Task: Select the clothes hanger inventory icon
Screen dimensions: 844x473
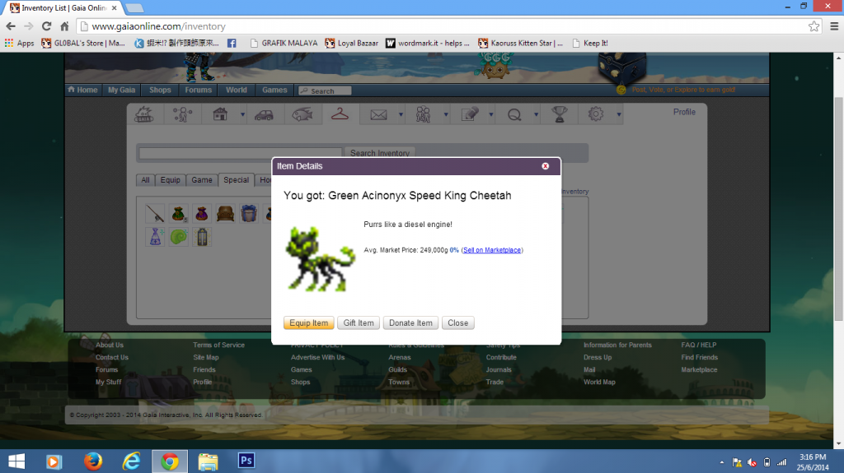Action: coord(340,114)
